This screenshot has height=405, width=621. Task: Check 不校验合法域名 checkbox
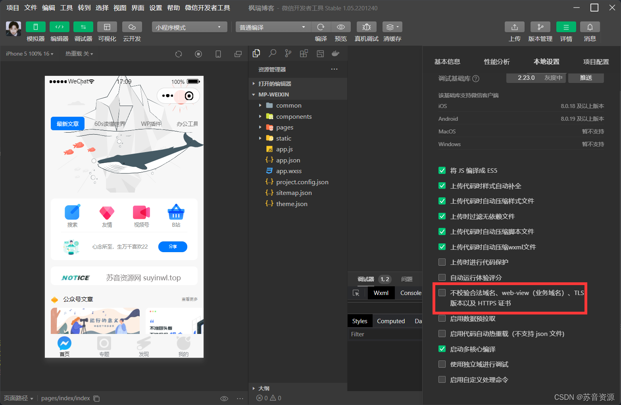point(442,293)
